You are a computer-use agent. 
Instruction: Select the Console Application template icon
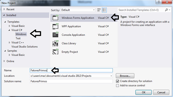[55, 35]
